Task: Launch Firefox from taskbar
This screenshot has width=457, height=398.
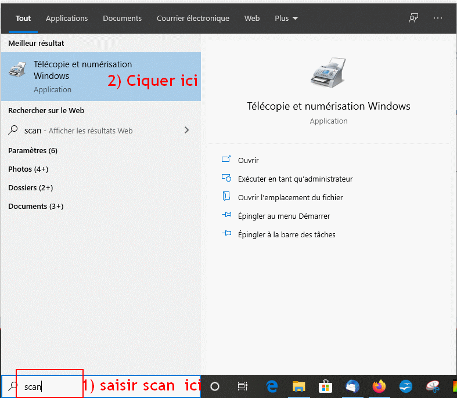Action: 379,386
